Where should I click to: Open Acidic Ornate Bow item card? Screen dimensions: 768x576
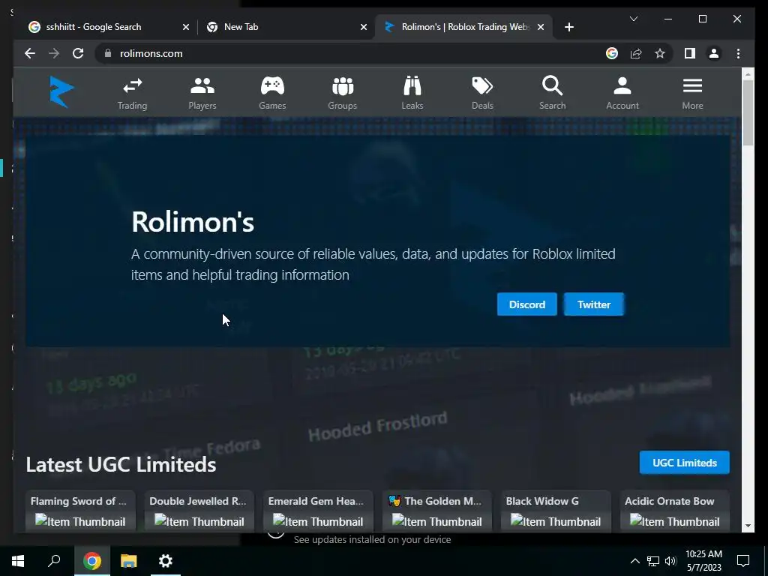pyautogui.click(x=674, y=511)
